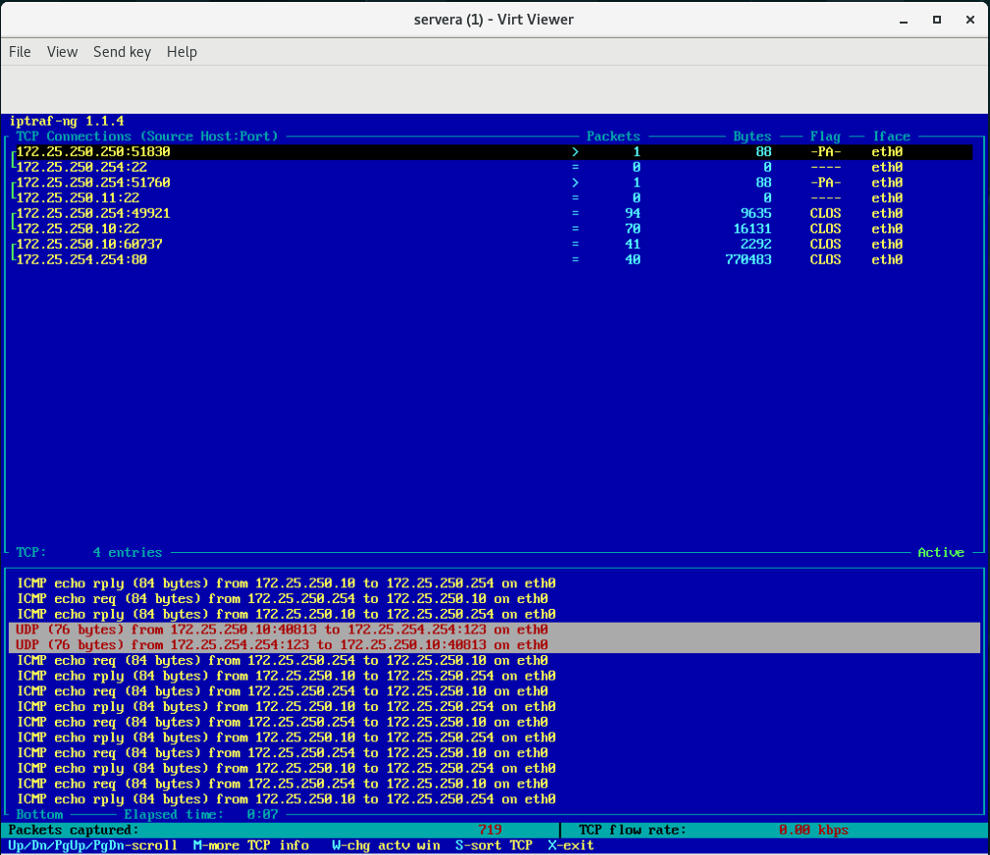990x855 pixels.
Task: Click the "X-exit" key hint
Action: [x=571, y=845]
